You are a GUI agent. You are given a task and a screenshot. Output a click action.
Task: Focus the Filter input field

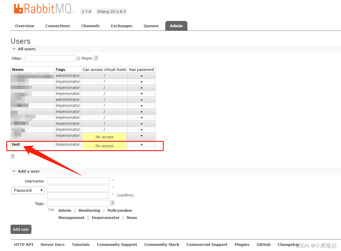(50, 58)
